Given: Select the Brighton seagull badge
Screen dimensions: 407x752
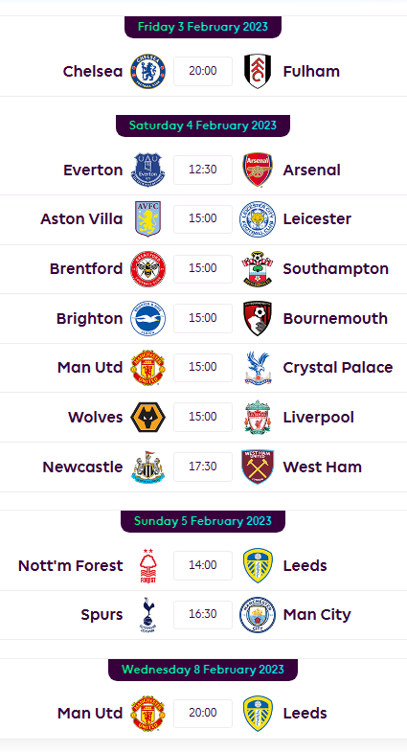Looking at the screenshot, I should pos(148,318).
